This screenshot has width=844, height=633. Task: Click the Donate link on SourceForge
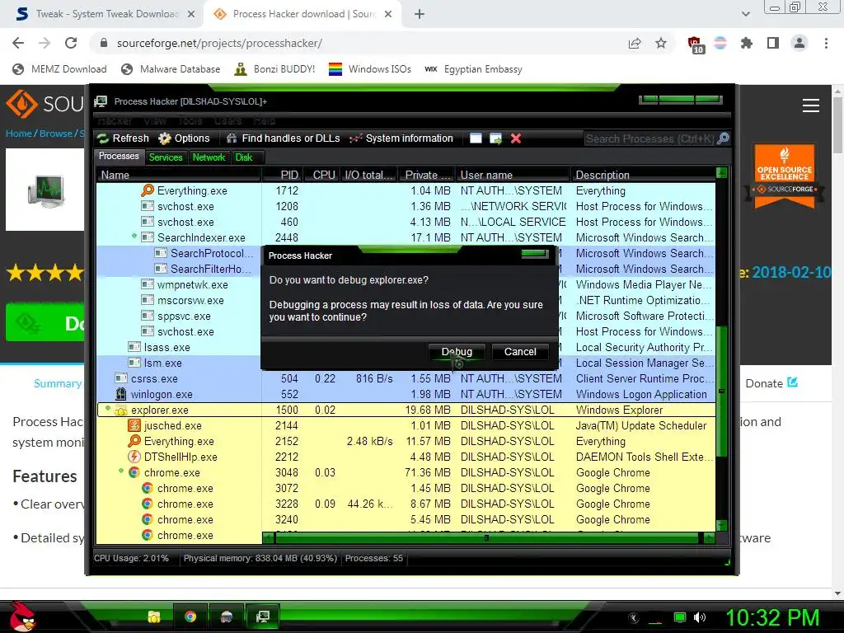click(x=771, y=383)
